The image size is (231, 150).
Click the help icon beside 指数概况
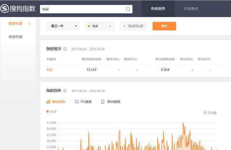[x=65, y=49]
